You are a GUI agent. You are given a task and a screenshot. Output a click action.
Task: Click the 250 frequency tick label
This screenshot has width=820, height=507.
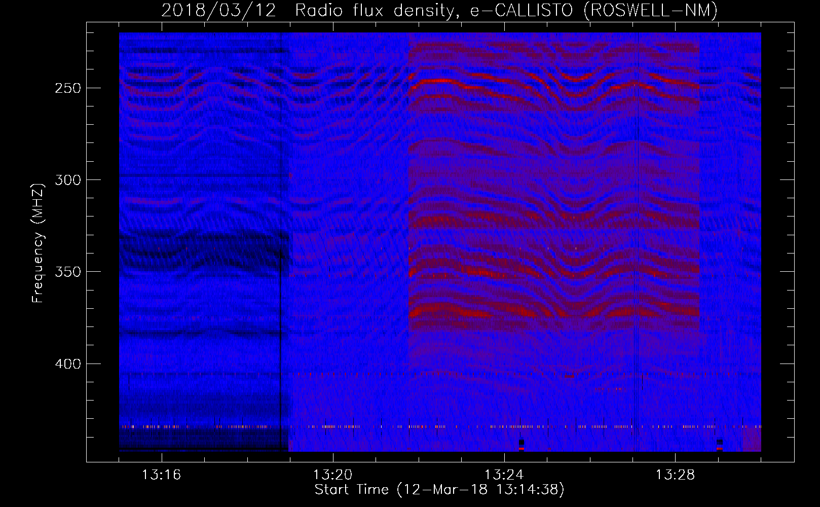pos(68,88)
